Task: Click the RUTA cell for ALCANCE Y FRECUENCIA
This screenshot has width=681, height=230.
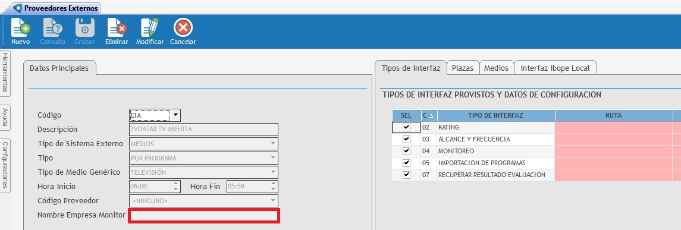Action: [613, 139]
